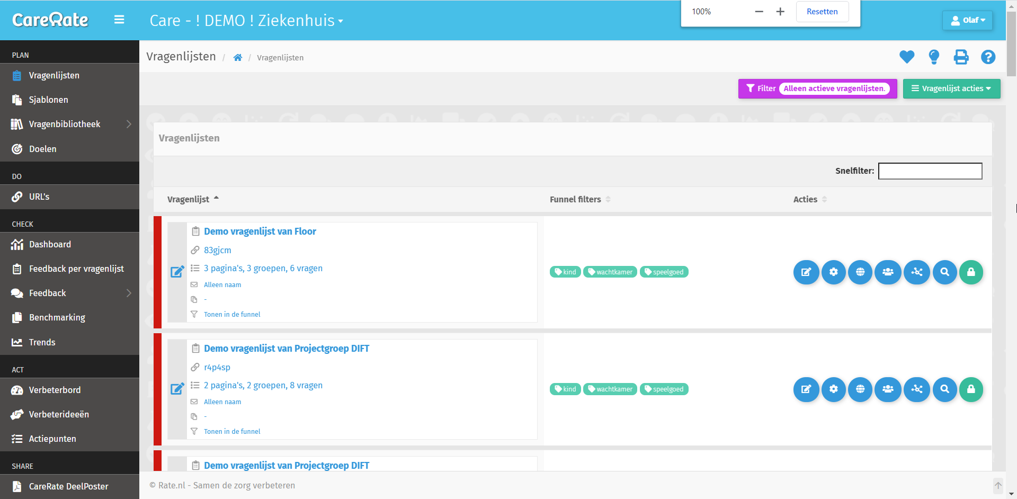
Task: Click round edit button for Floor questionnaire
Action: pyautogui.click(x=806, y=272)
